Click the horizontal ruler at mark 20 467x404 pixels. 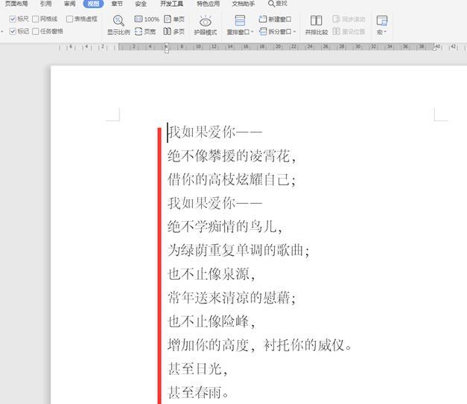[x=278, y=47]
